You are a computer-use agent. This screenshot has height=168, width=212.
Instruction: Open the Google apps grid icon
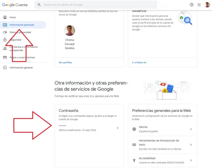coord(199,5)
